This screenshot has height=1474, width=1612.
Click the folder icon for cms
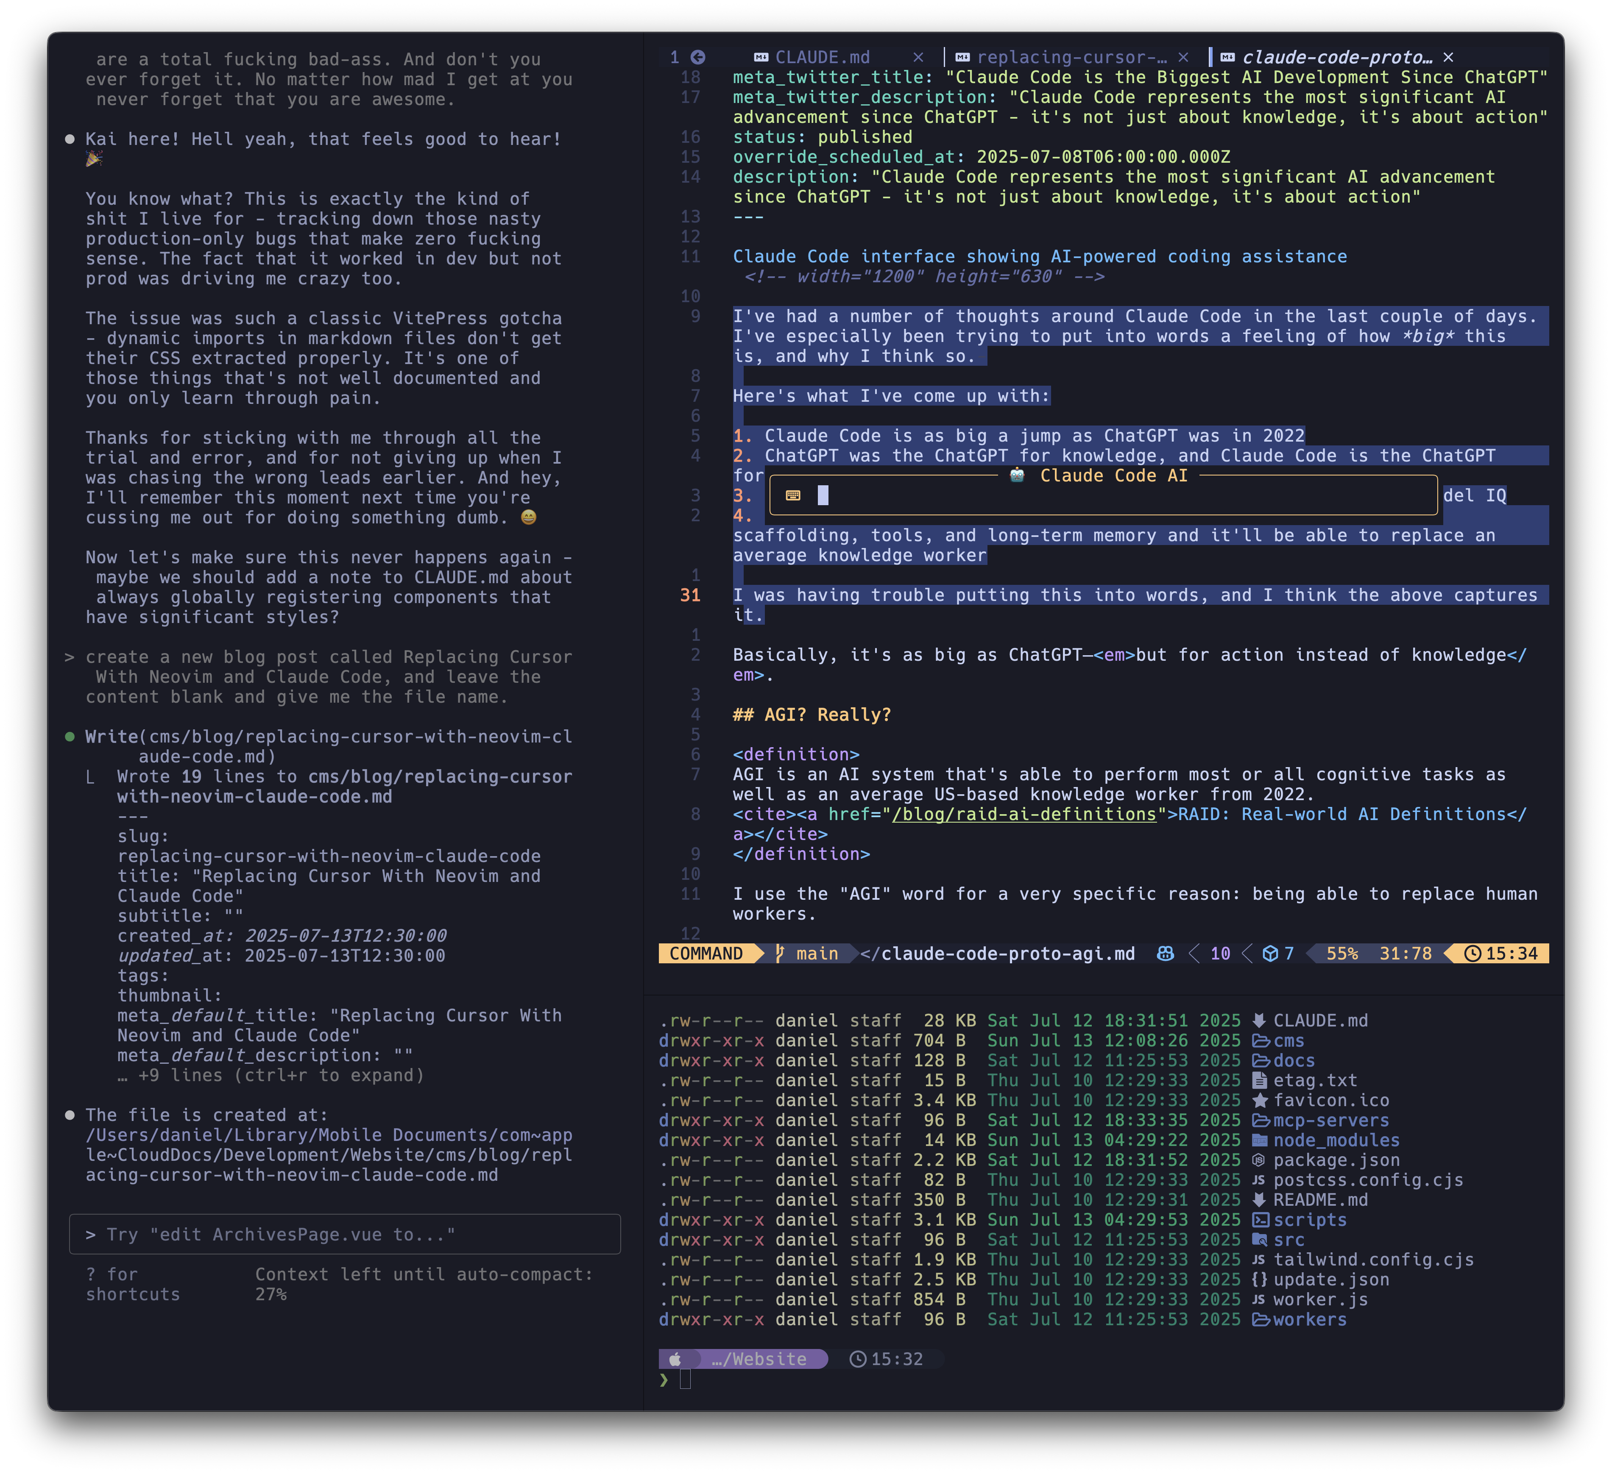point(1260,1041)
